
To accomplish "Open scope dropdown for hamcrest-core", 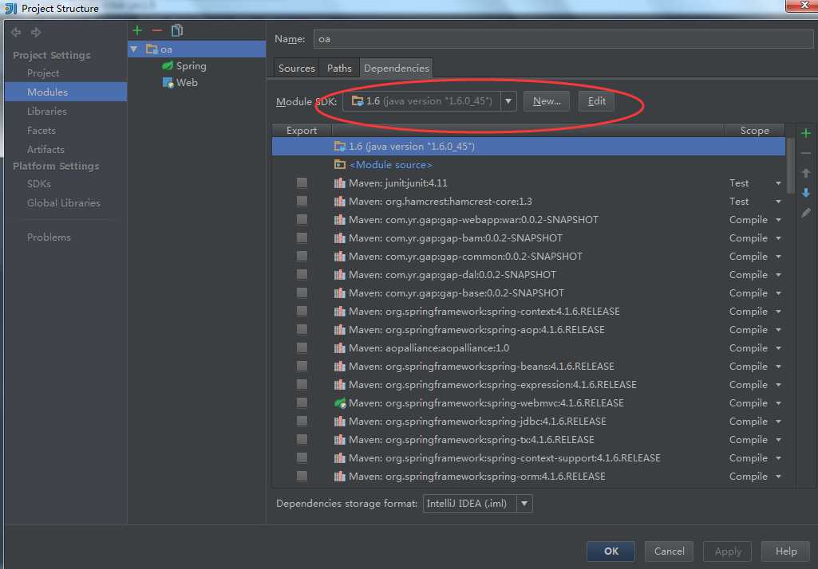I will (x=778, y=202).
